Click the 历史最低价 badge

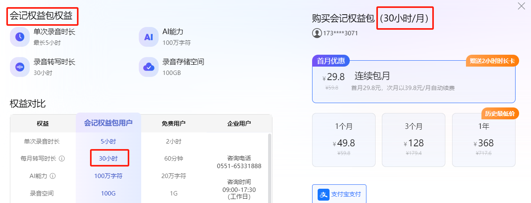click(x=500, y=114)
